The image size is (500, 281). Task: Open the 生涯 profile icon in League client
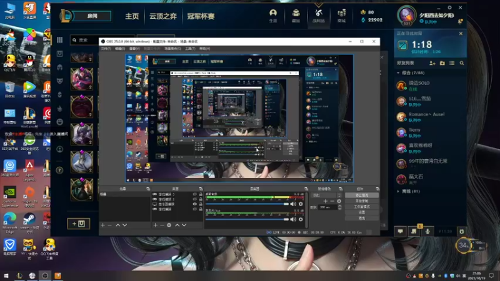[273, 15]
